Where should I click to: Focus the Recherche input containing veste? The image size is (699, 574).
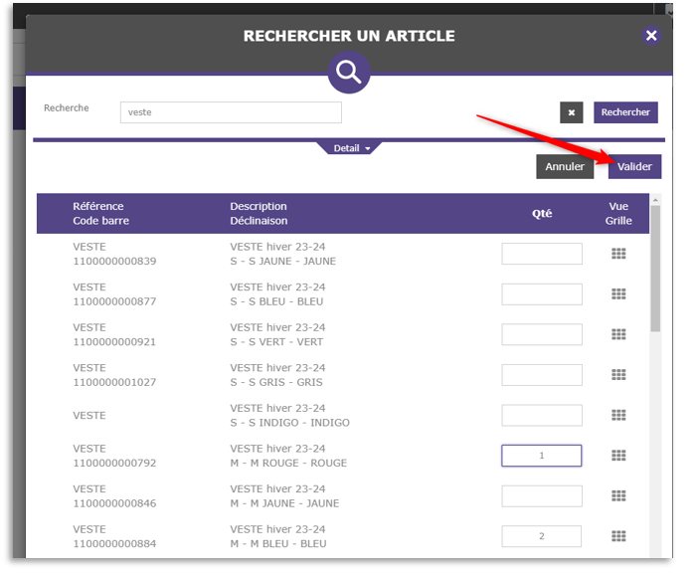231,112
